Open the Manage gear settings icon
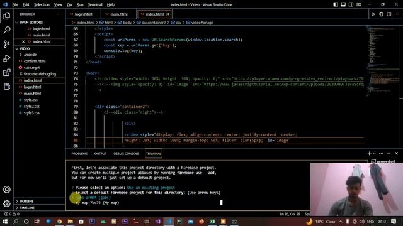This screenshot has width=403, height=226. pos(7,203)
